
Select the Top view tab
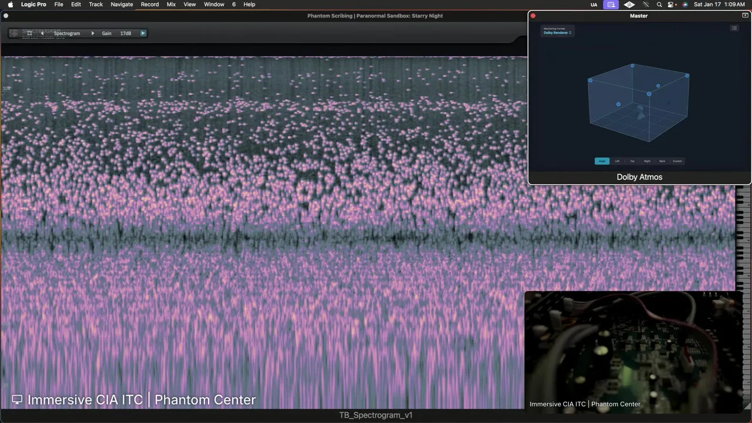pyautogui.click(x=632, y=161)
